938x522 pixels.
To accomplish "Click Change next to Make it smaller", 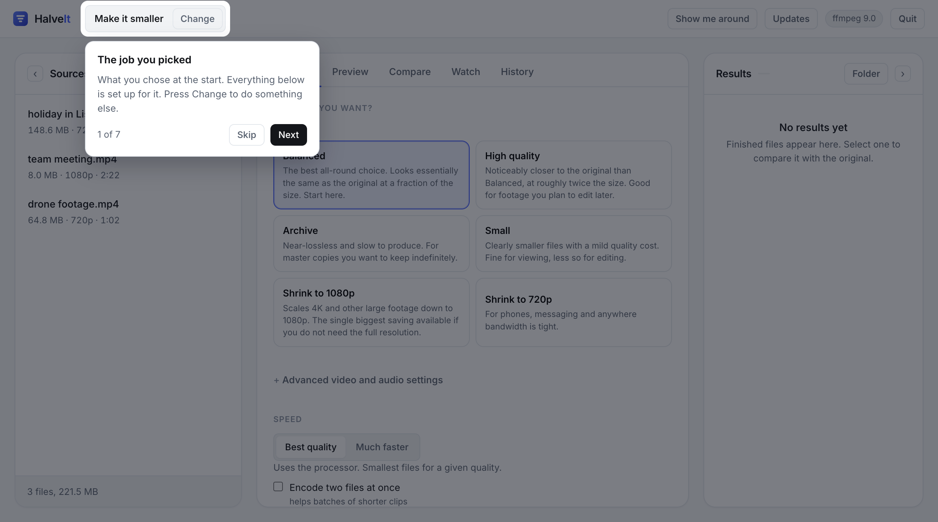I will coord(197,19).
